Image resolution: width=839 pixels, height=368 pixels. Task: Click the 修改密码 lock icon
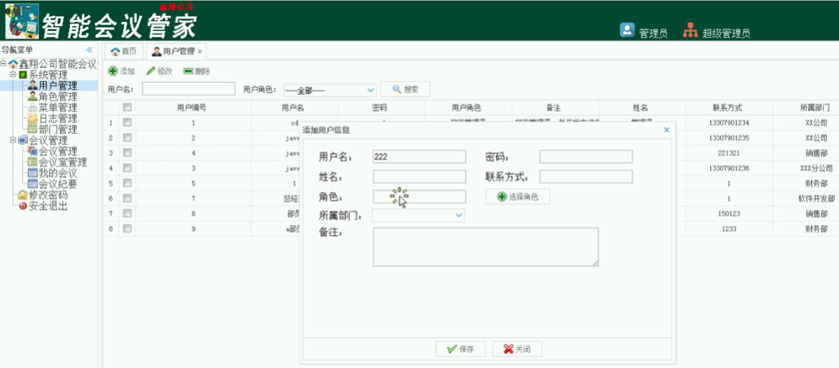click(x=23, y=194)
